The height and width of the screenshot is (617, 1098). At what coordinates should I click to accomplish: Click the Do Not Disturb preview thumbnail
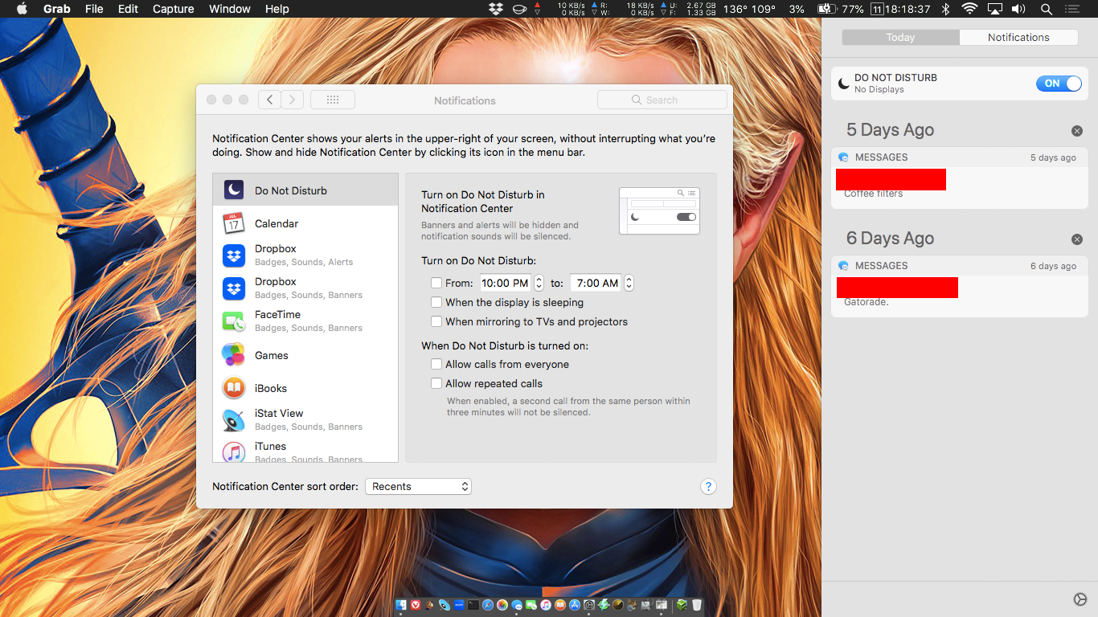click(659, 210)
